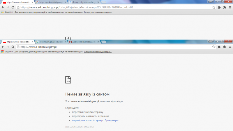Click the reload button in the lower browser window

13,47
